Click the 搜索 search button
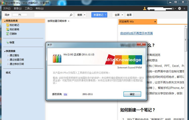189x120 pixels. [80, 15]
